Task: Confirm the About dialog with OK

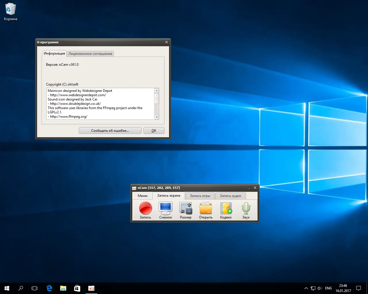Action: (154, 131)
